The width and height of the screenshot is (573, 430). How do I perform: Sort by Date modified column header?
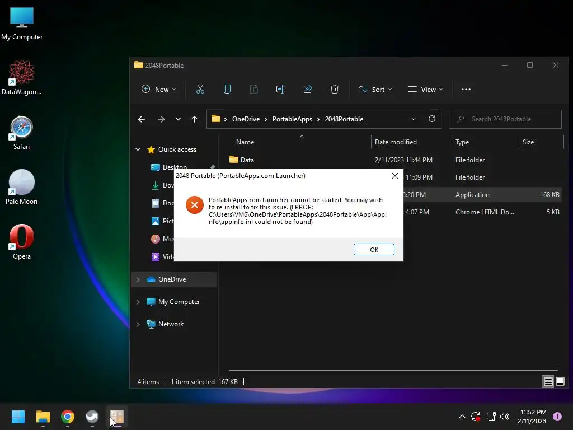pos(396,142)
